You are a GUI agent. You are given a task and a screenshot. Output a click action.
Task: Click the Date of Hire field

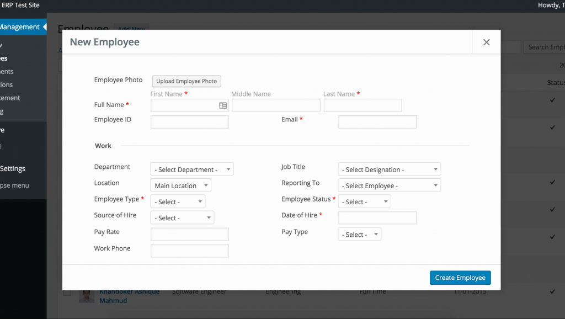[377, 217]
